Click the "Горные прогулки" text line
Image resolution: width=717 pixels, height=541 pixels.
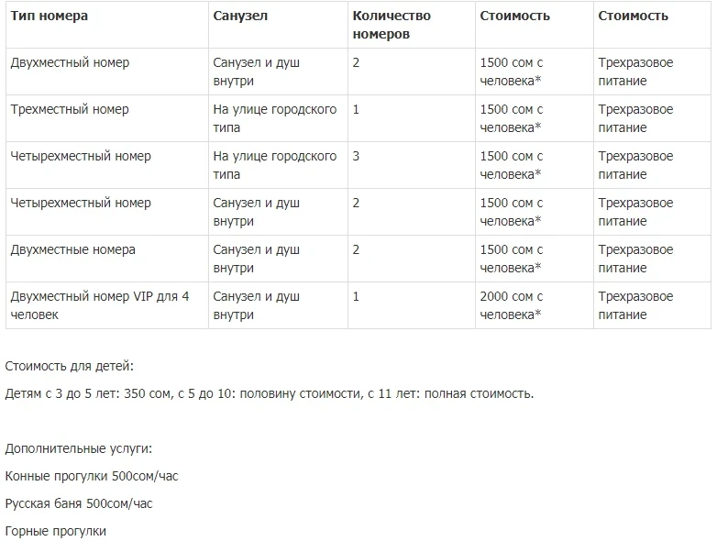tap(55, 531)
